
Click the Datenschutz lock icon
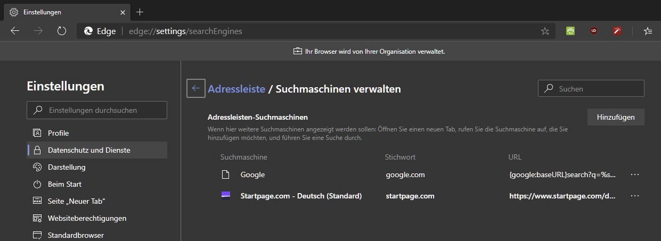click(37, 150)
